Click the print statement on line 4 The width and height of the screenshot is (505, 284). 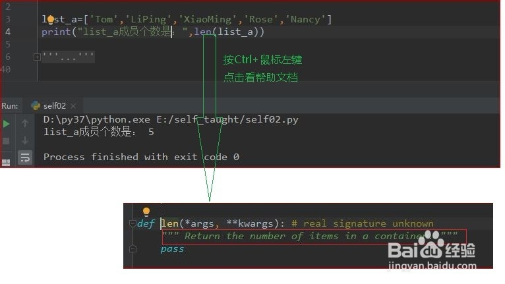tap(153, 32)
